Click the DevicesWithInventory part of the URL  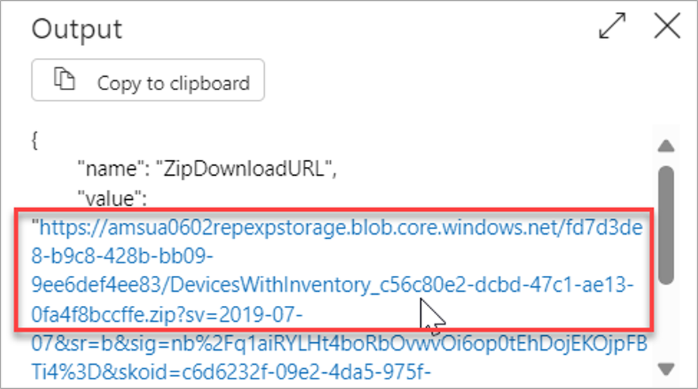point(270,286)
